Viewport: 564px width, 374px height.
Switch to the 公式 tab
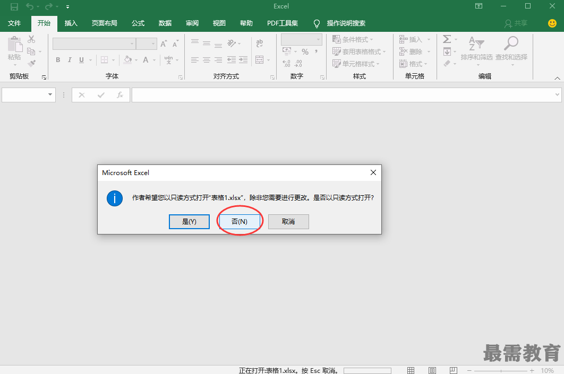click(138, 23)
